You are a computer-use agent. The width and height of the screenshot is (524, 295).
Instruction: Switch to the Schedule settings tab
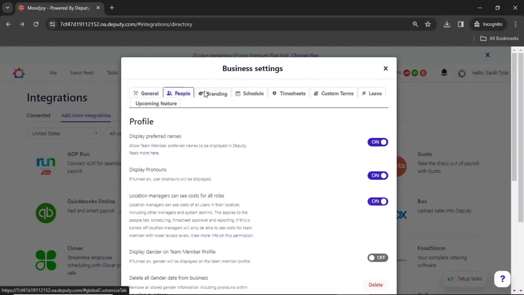click(x=253, y=93)
